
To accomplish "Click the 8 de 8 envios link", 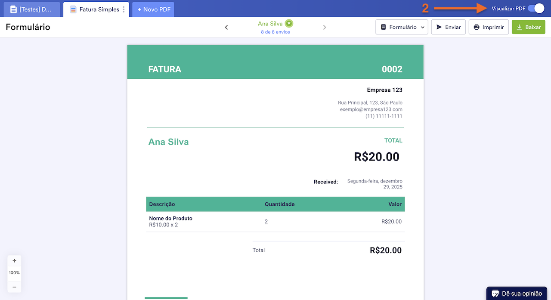I will (275, 31).
